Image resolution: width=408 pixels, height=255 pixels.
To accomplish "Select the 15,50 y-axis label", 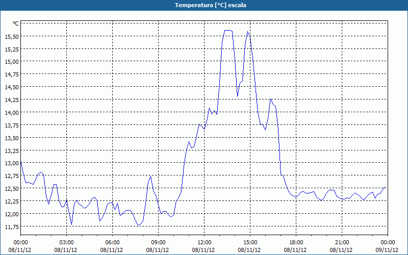I will click(12, 36).
